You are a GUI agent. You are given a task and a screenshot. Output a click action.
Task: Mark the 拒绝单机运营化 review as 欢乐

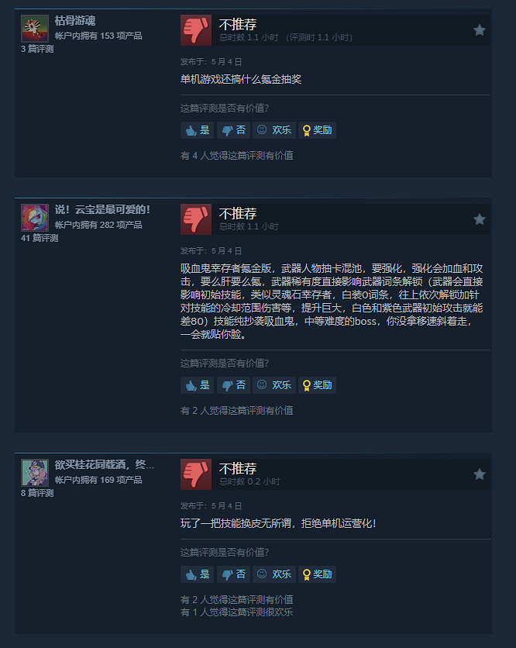pyautogui.click(x=274, y=574)
